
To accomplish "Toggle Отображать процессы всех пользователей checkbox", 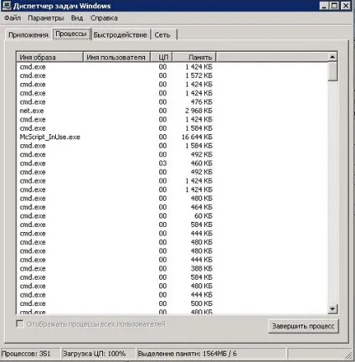I will coord(20,324).
